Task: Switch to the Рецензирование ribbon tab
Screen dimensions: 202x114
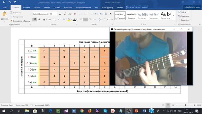Action: coord(83,8)
